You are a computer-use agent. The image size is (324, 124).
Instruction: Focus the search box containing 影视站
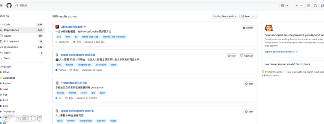coord(146,6)
